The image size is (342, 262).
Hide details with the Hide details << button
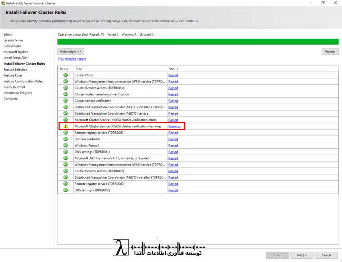70,51
